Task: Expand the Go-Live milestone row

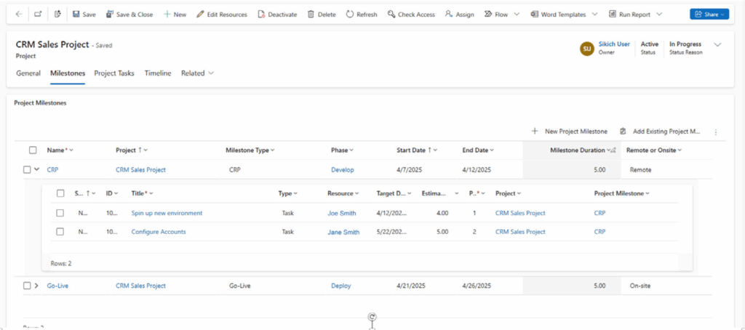Action: [37, 286]
